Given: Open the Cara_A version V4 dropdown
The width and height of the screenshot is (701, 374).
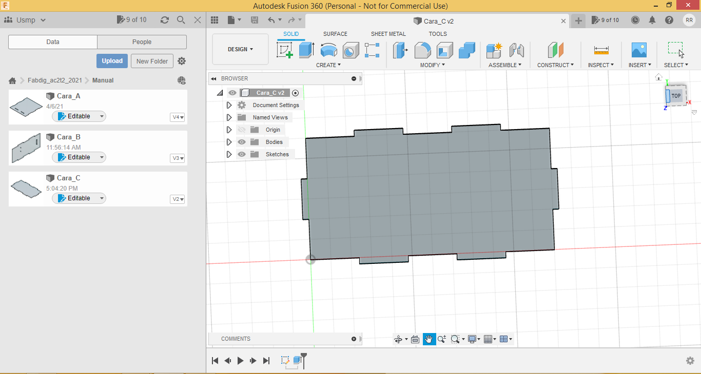Looking at the screenshot, I should tap(178, 117).
